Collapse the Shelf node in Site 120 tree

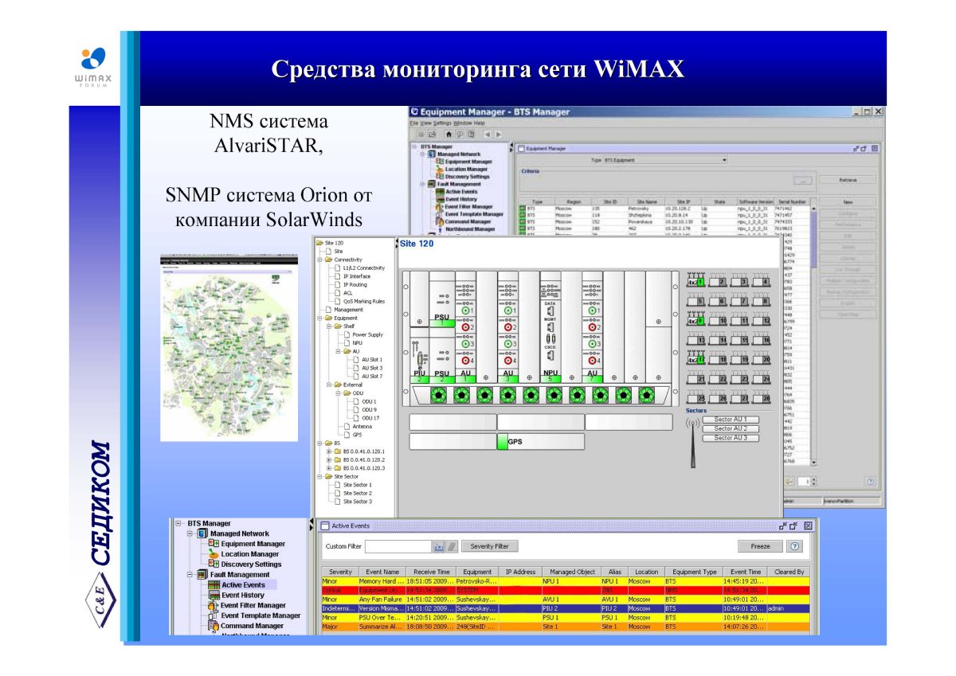[328, 326]
